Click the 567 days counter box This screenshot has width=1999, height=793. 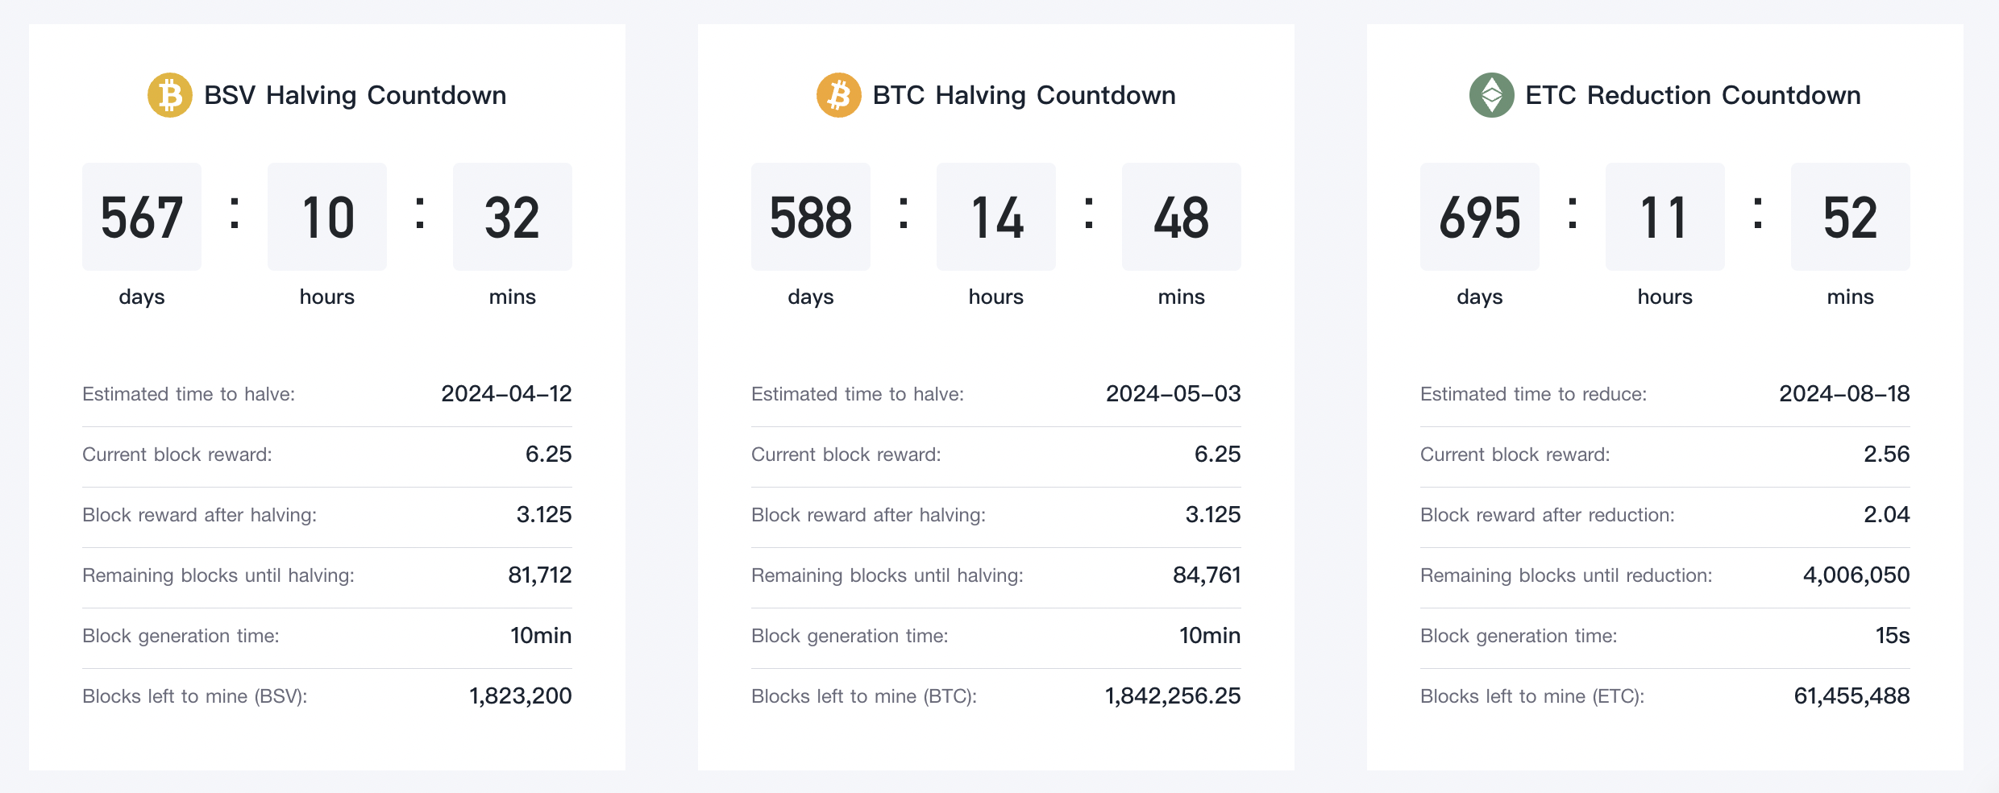tap(142, 217)
